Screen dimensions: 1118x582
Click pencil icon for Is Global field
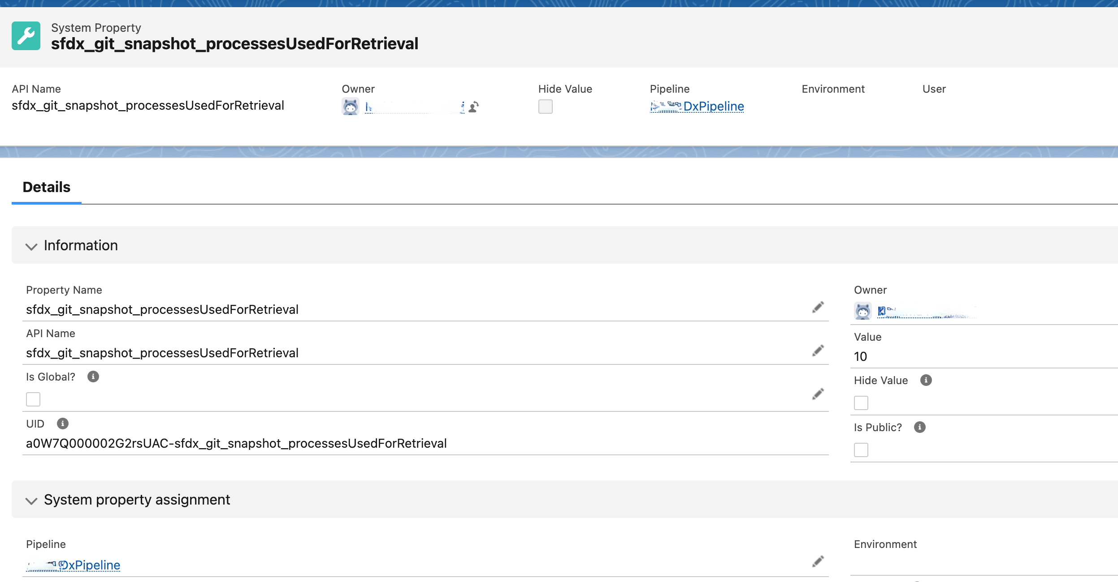[818, 394]
